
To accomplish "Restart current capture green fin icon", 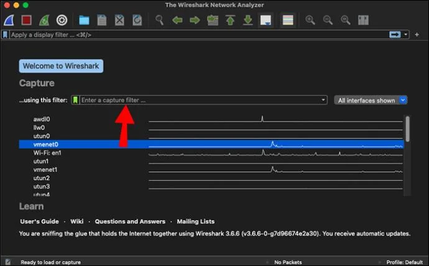I will (x=44, y=21).
